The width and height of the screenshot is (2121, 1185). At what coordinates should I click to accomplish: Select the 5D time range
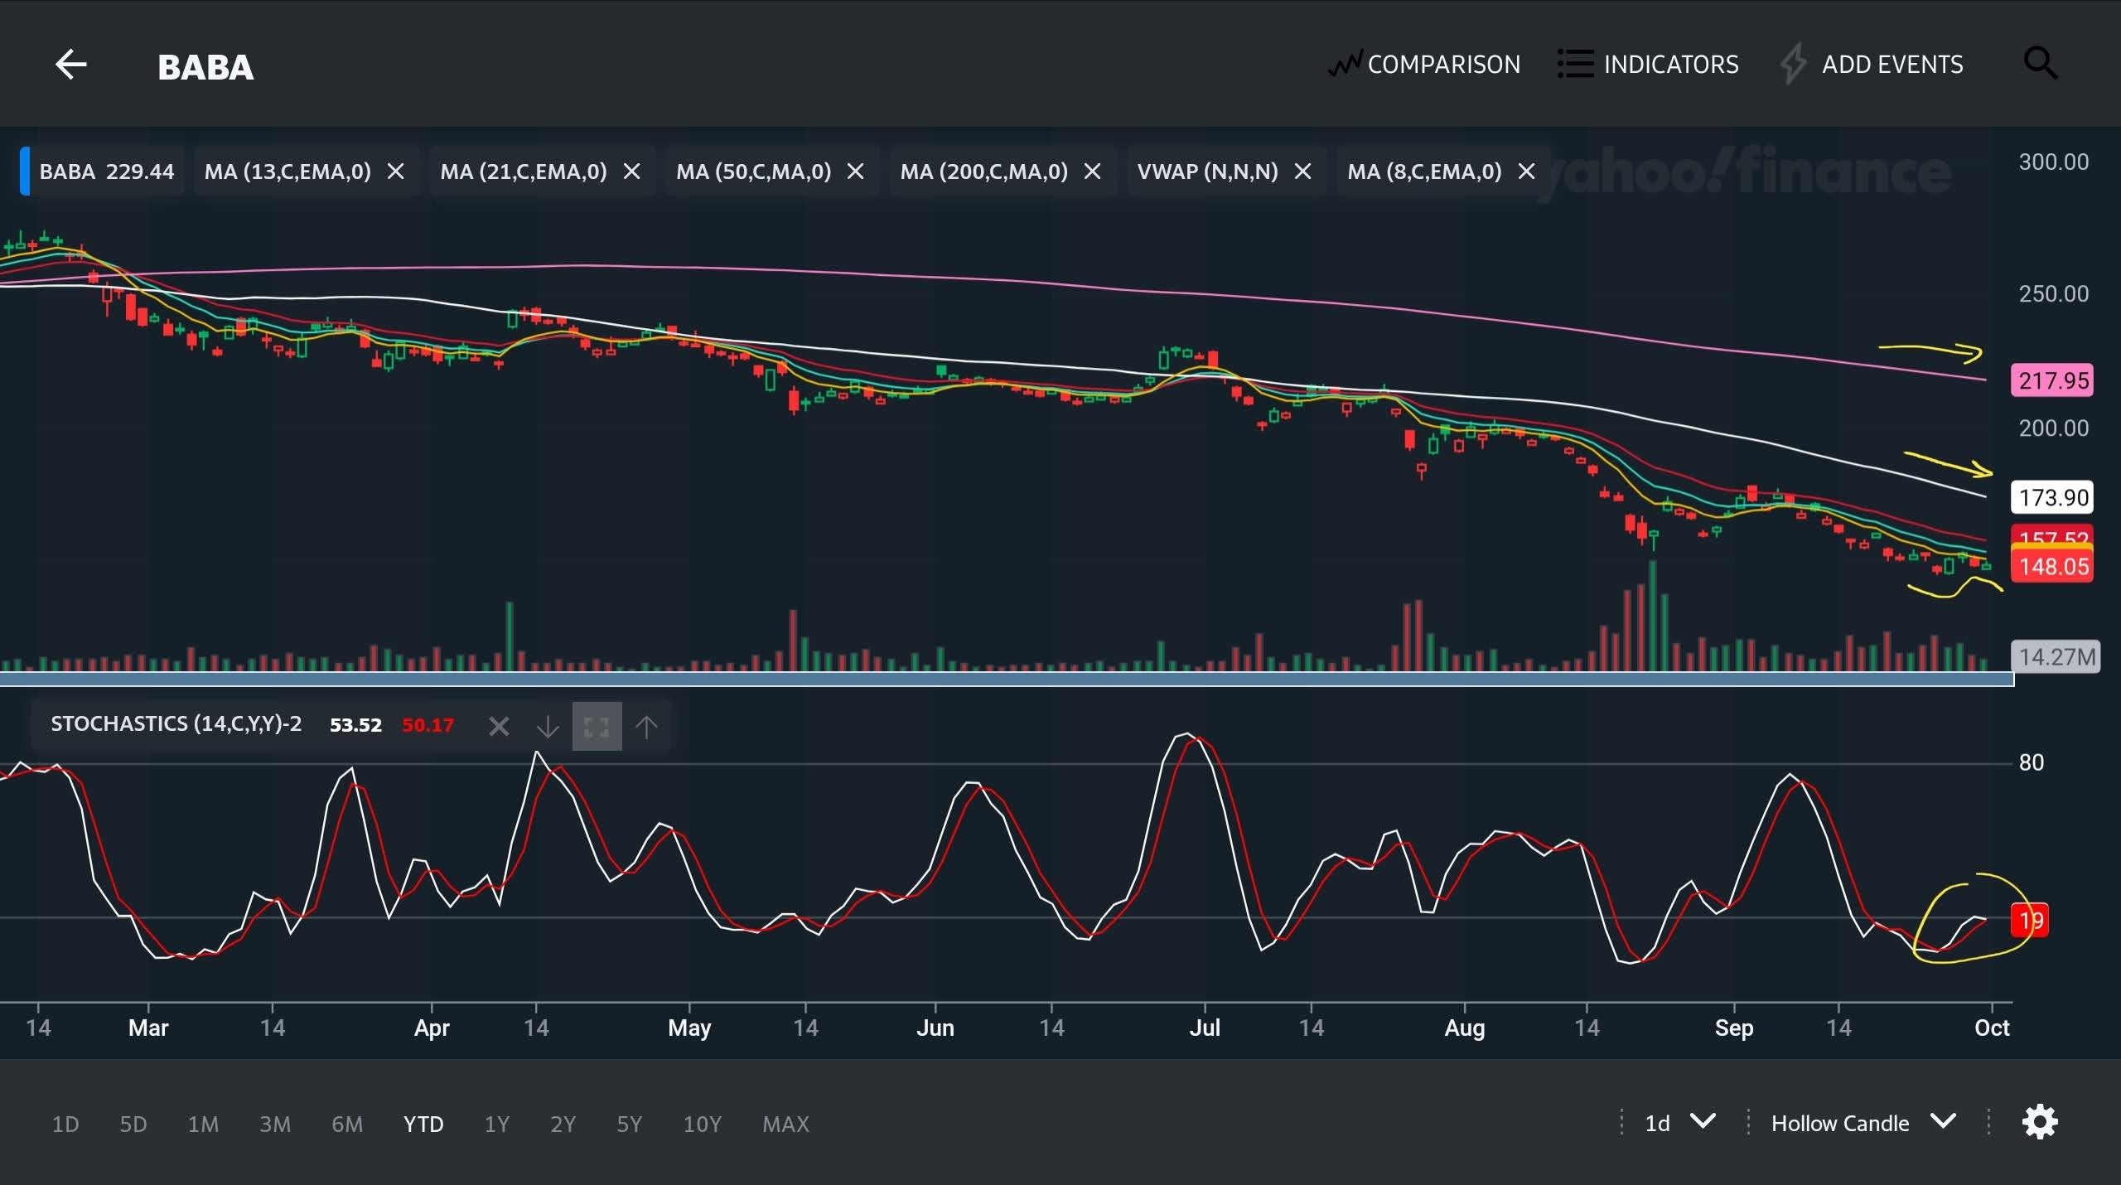tap(133, 1124)
